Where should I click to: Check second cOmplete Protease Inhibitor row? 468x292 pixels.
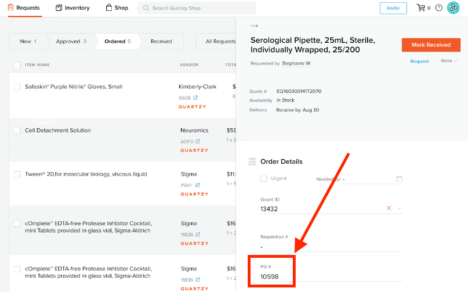click(x=17, y=269)
